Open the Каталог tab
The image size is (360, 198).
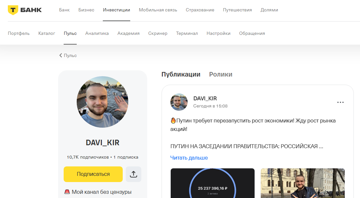point(47,34)
